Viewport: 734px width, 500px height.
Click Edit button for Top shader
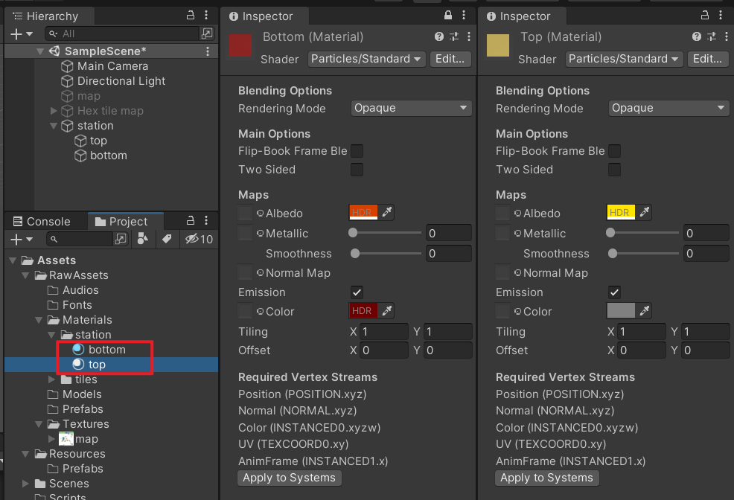pyautogui.click(x=707, y=59)
